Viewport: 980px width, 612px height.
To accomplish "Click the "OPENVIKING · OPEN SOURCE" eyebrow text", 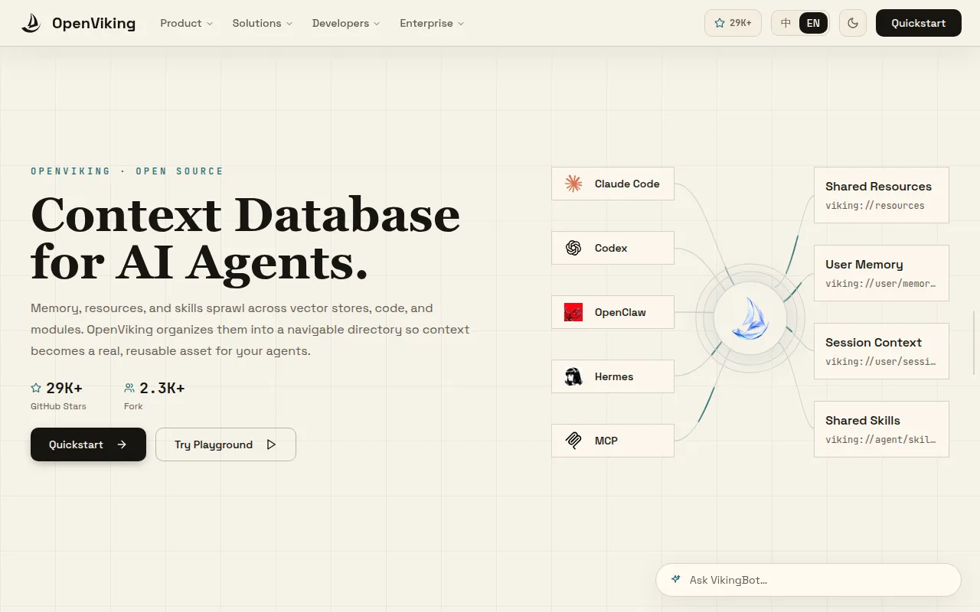I will click(127, 171).
